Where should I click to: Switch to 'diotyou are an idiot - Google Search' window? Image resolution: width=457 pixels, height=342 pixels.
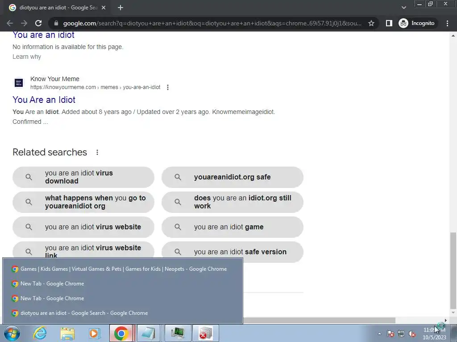pos(123,313)
